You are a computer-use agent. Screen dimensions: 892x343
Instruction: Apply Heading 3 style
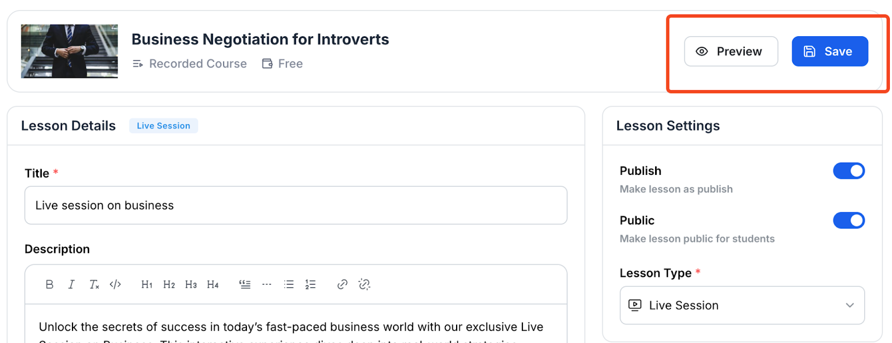pyautogui.click(x=191, y=284)
